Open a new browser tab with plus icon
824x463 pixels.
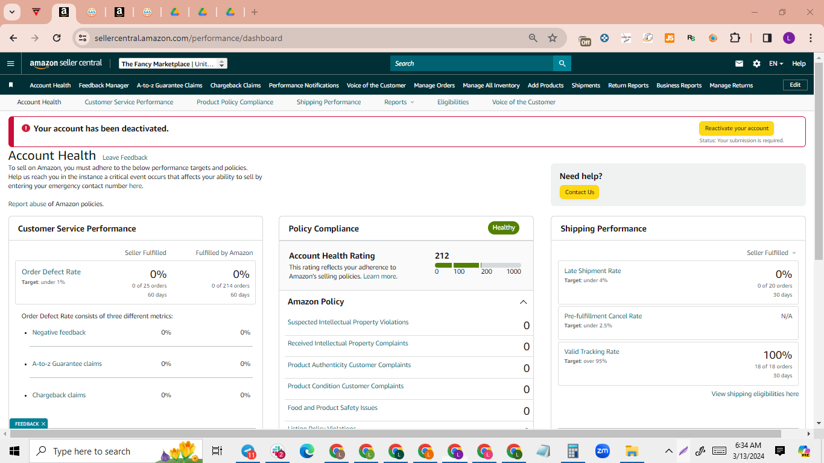pyautogui.click(x=255, y=12)
